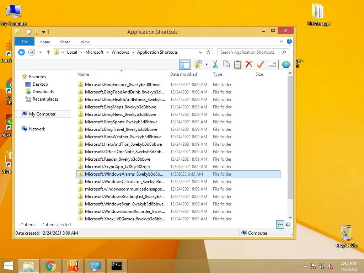Expand the hidden path chevron before Local
364x273 pixels.
pos(63,52)
